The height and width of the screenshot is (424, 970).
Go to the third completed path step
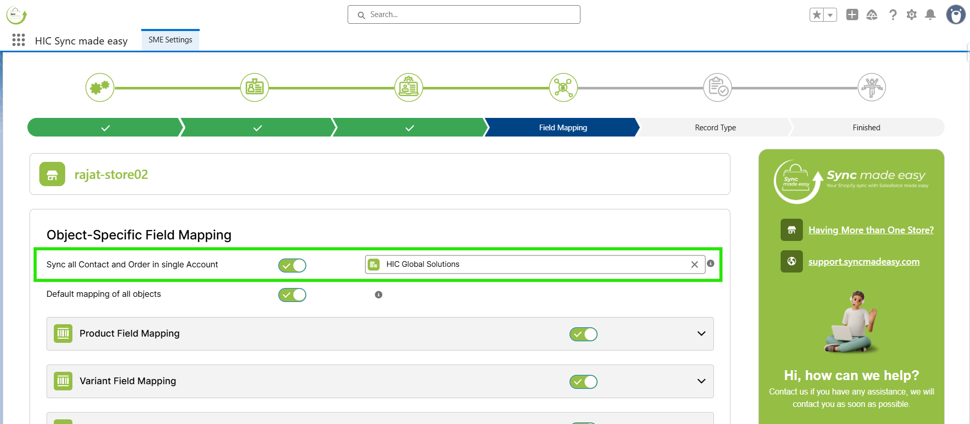click(x=410, y=128)
